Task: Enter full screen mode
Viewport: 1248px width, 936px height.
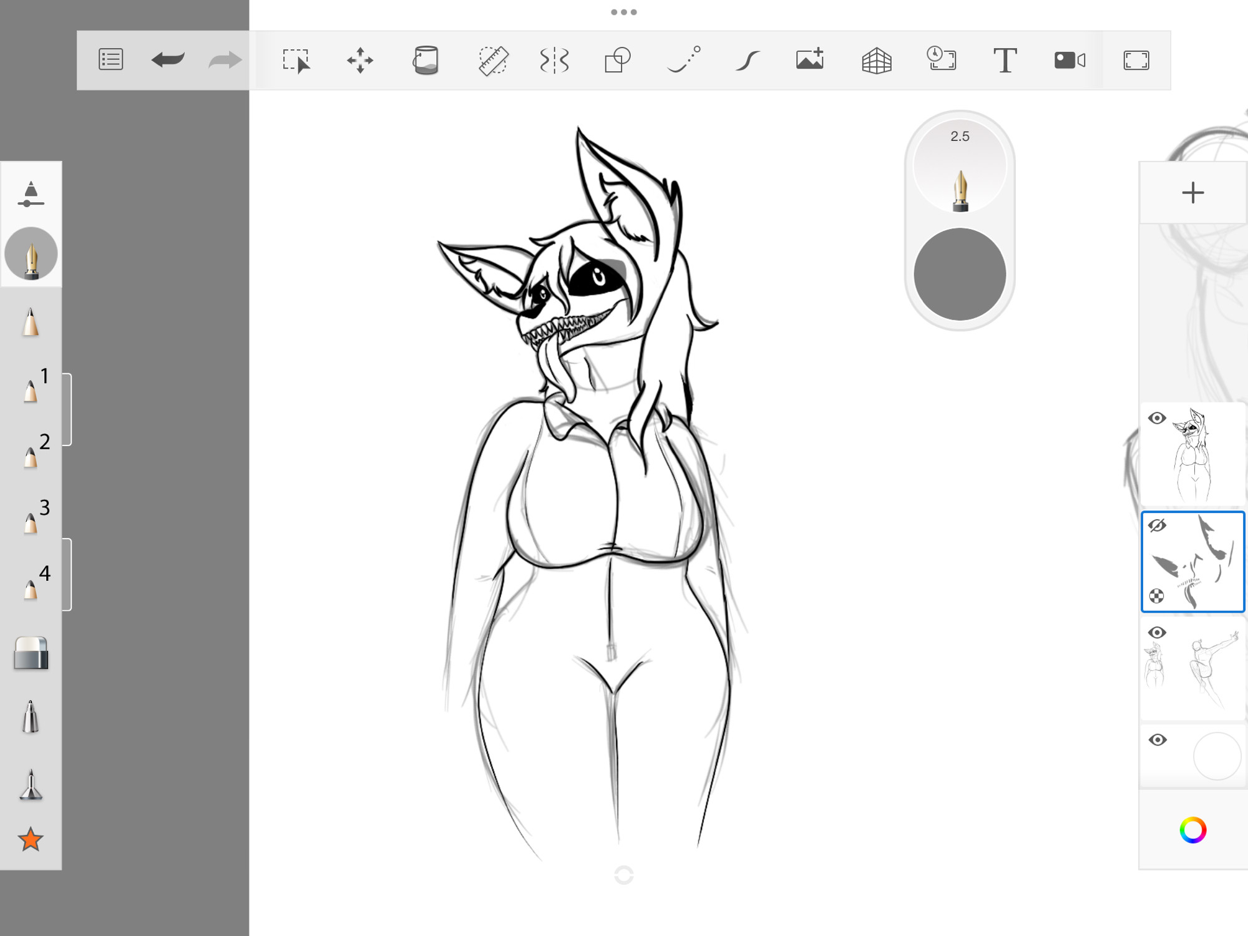Action: (x=1136, y=61)
